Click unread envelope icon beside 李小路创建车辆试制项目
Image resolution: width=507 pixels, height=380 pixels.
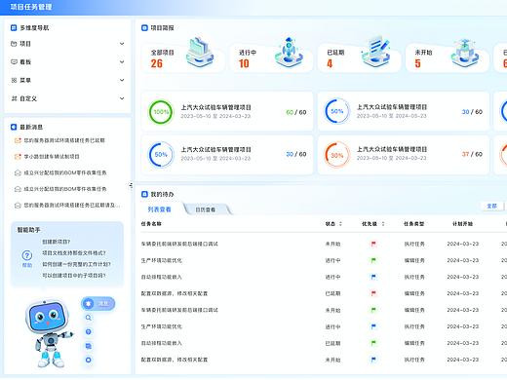pyautogui.click(x=18, y=157)
